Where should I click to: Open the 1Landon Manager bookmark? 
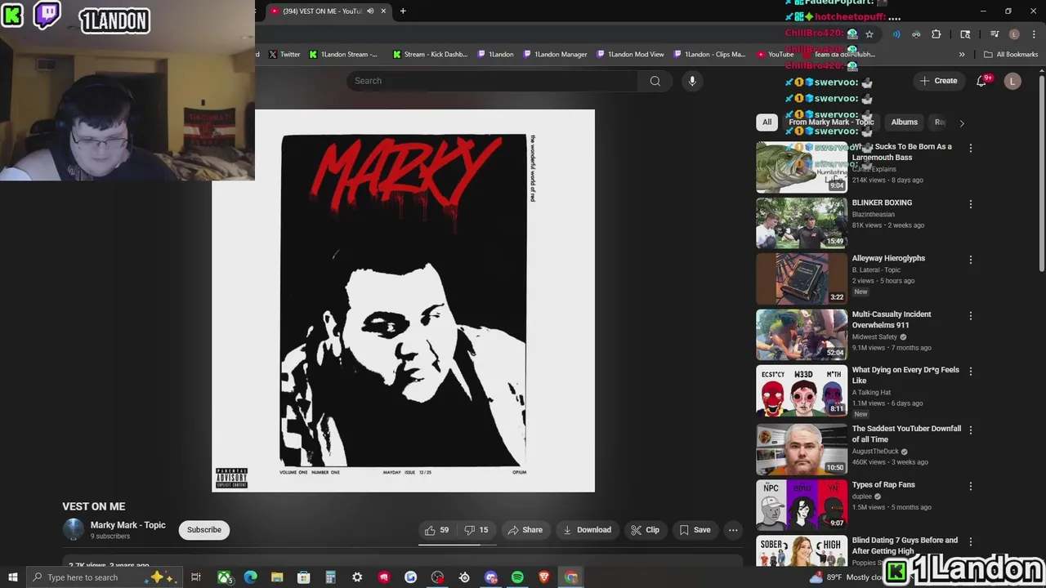[x=555, y=55]
